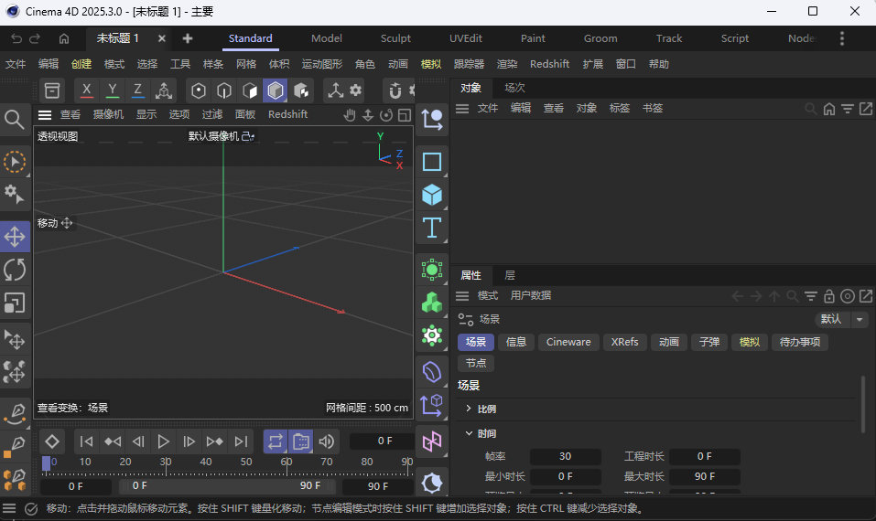Screen dimensions: 876x521
Task: Select the Scale tool
Action: pyautogui.click(x=15, y=303)
